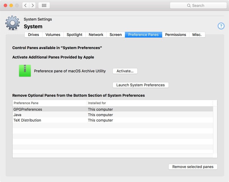
Task: Go to the Network tab
Action: (96, 35)
